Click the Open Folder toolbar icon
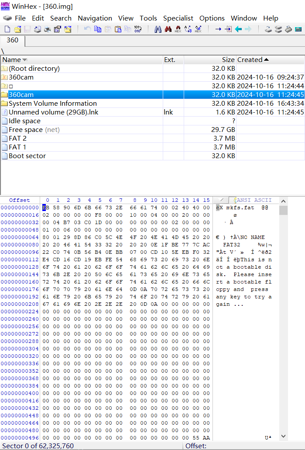The width and height of the screenshot is (305, 450). coord(68,29)
